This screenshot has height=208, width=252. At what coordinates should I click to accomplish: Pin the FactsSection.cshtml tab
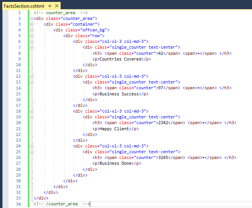pos(50,6)
